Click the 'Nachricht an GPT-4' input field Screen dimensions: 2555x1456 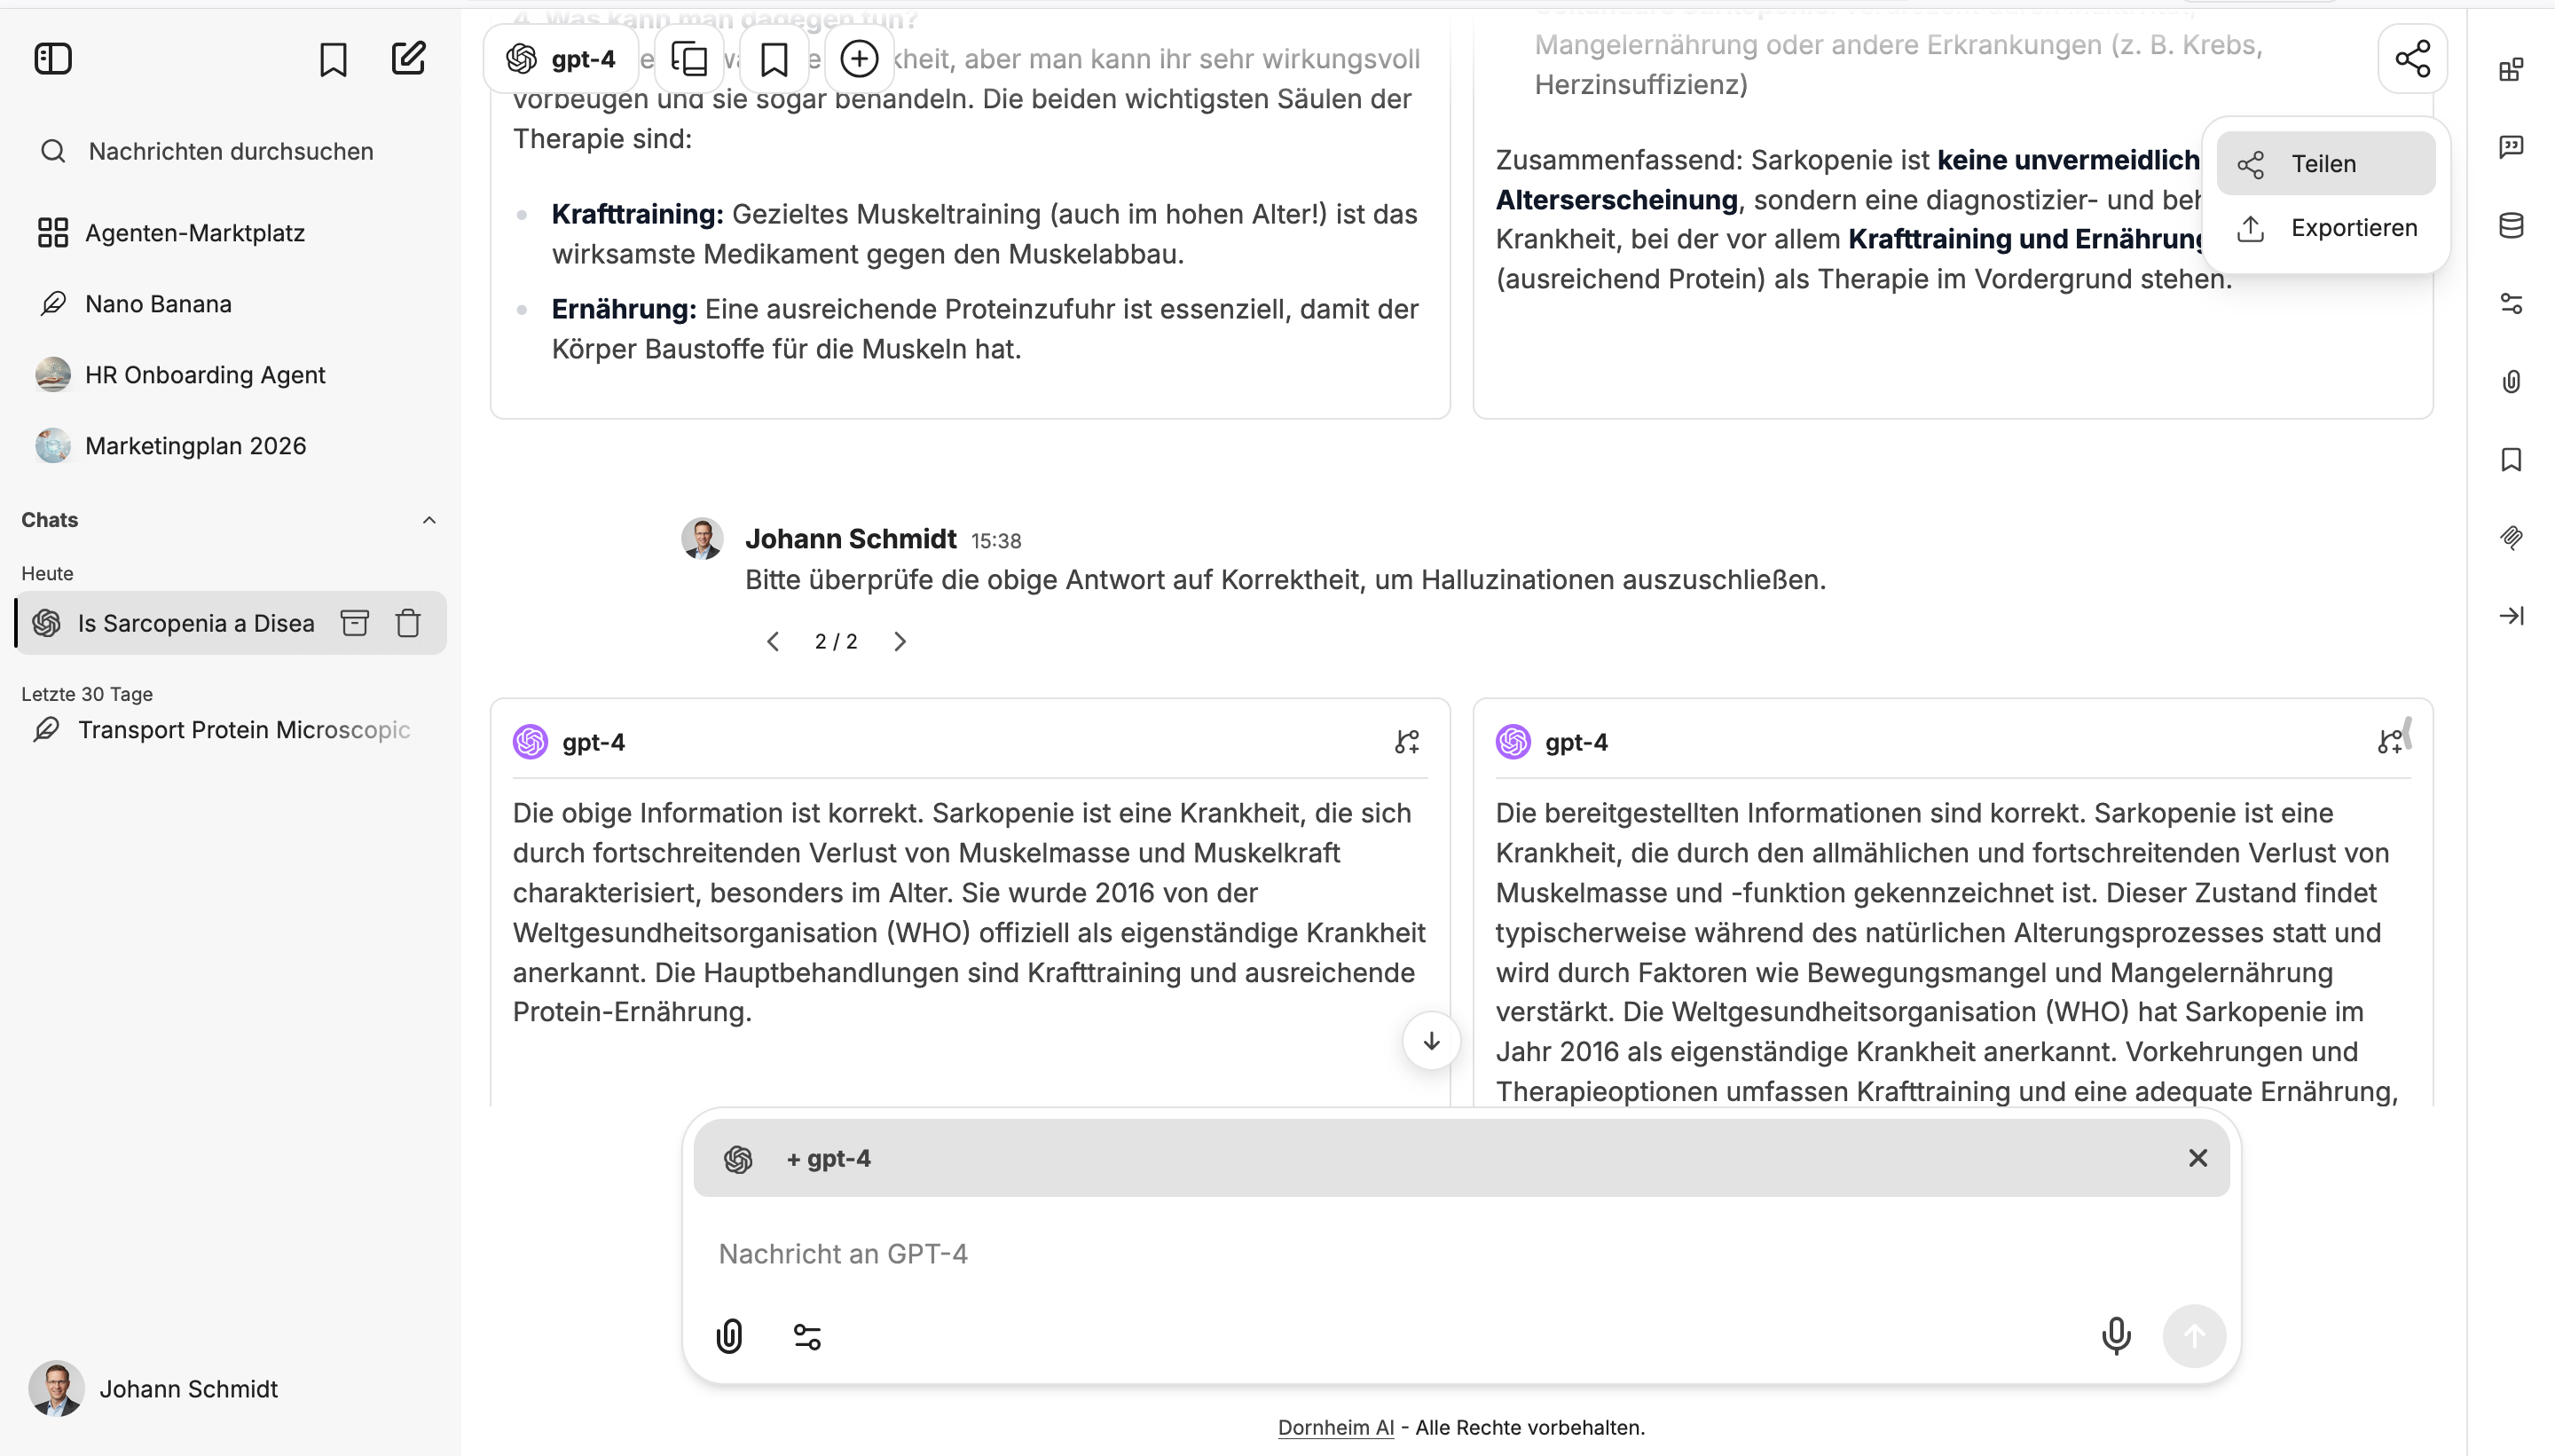1199,1252
